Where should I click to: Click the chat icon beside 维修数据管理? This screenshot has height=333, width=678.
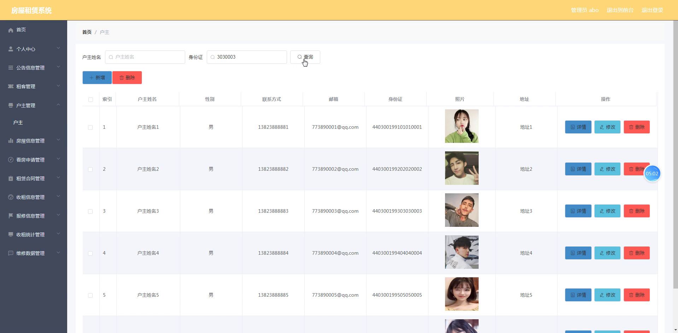tap(11, 253)
